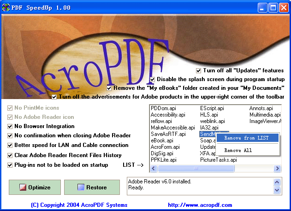Image resolution: width=291 pixels, height=211 pixels.
Task: Select AcroForm.api in the list
Action: 165,147
